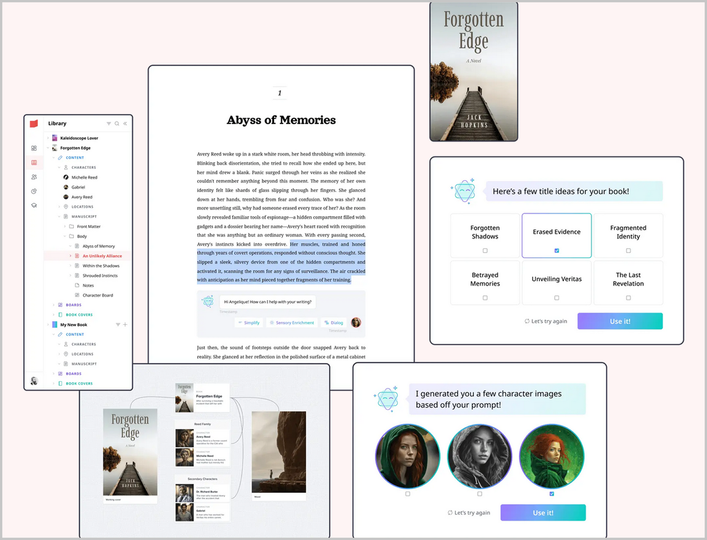Click the pie chart statistics sidebar icon
The image size is (707, 540).
pyautogui.click(x=34, y=191)
